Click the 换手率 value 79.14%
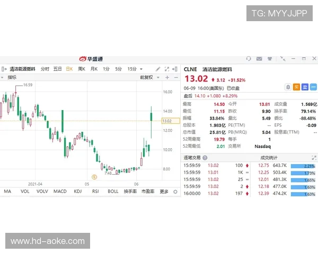The height and width of the screenshot is (254, 318). tap(308, 111)
